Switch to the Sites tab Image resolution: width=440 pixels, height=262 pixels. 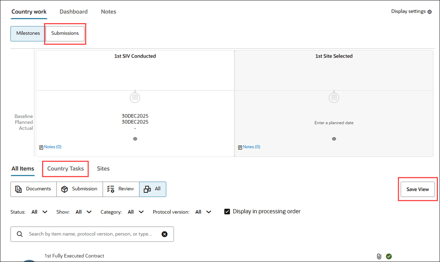(103, 168)
